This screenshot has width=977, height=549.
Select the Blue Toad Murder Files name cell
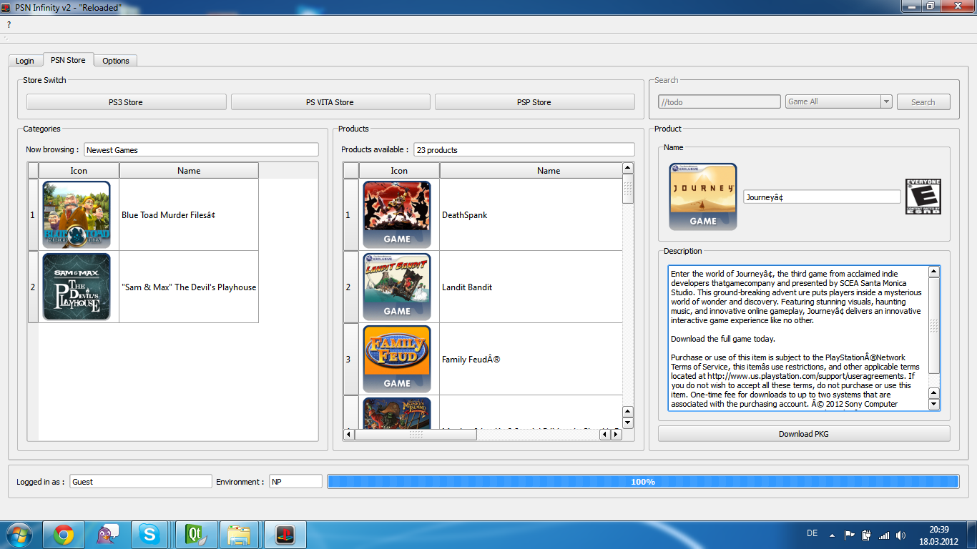(189, 214)
